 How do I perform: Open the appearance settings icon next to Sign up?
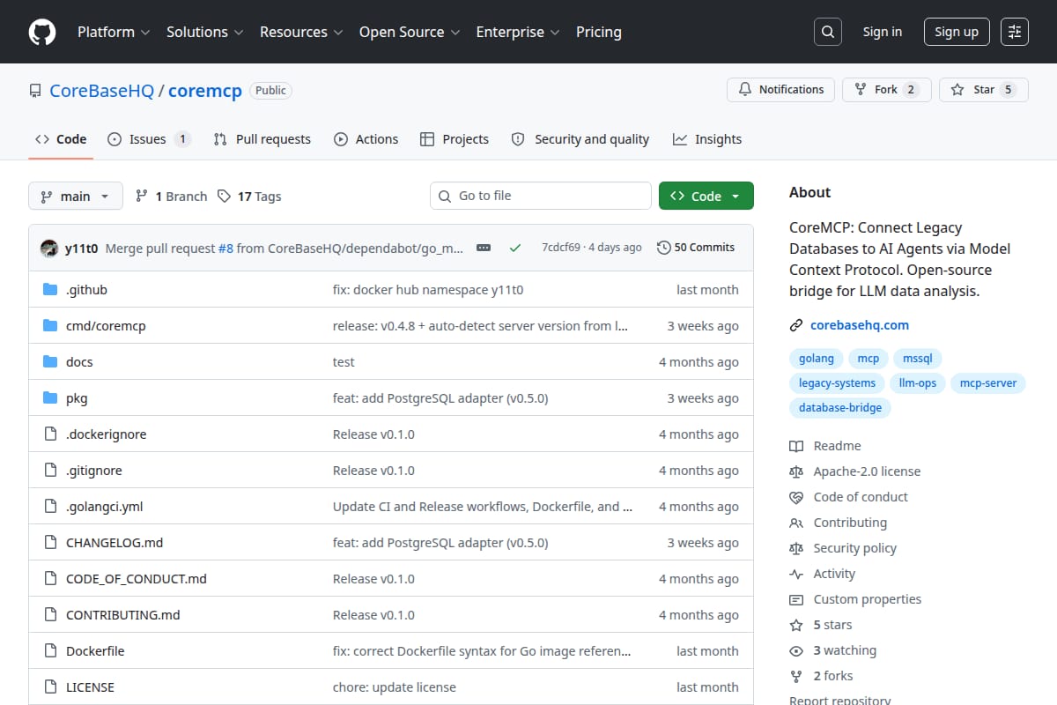pos(1015,32)
